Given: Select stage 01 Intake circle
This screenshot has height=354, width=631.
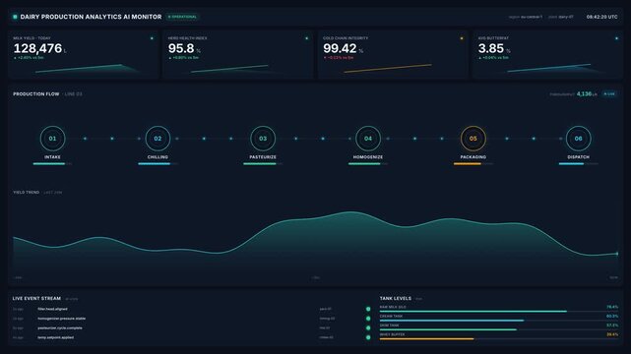Looking at the screenshot, I should click(x=53, y=139).
